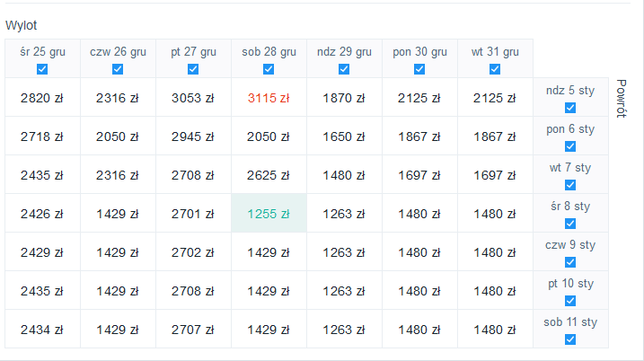Toggle the czw 26 gru checkbox
Screen dimensions: 644x361
[x=118, y=69]
